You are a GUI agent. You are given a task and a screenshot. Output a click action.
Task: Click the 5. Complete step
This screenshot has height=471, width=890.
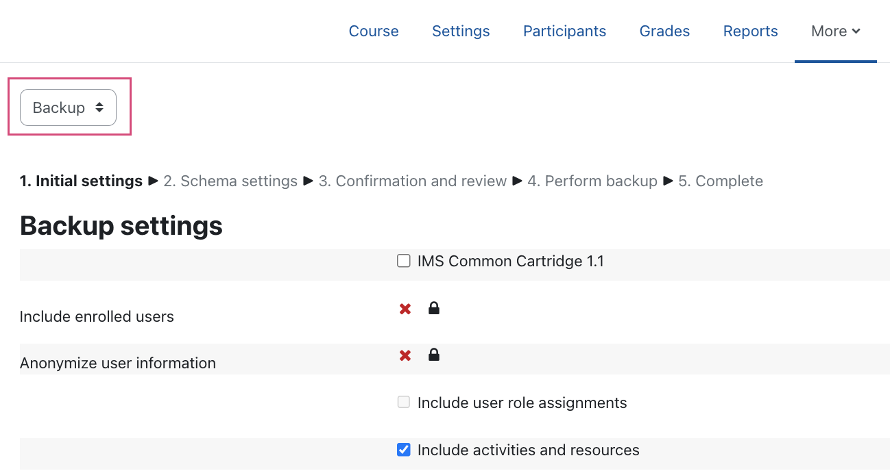point(721,181)
